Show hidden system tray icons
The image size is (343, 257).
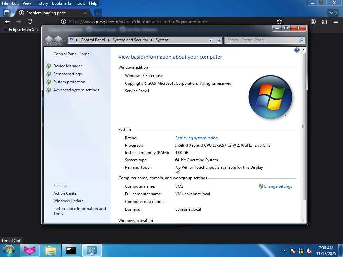point(285,251)
